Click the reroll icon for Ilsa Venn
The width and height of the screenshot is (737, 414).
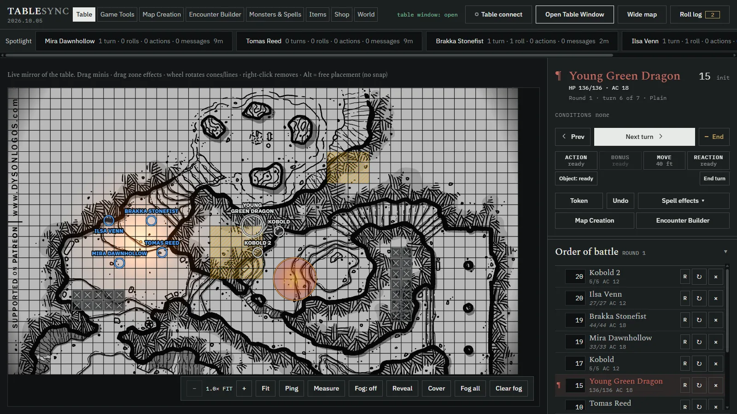[699, 298]
